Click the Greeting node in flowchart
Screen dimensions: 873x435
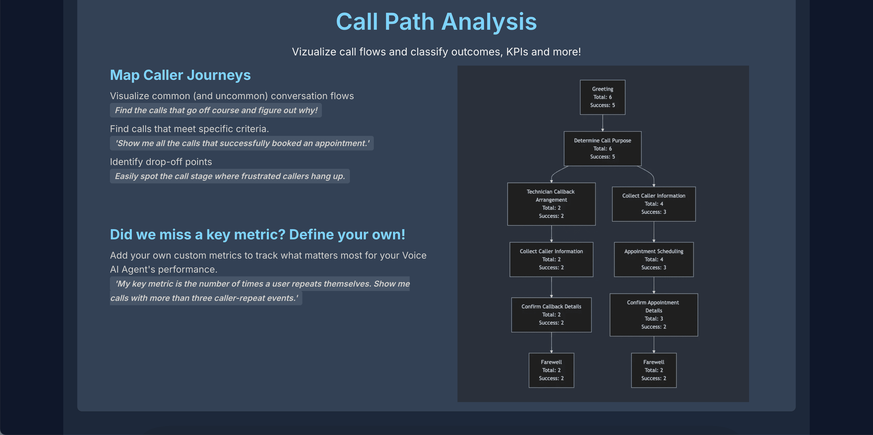(x=602, y=97)
